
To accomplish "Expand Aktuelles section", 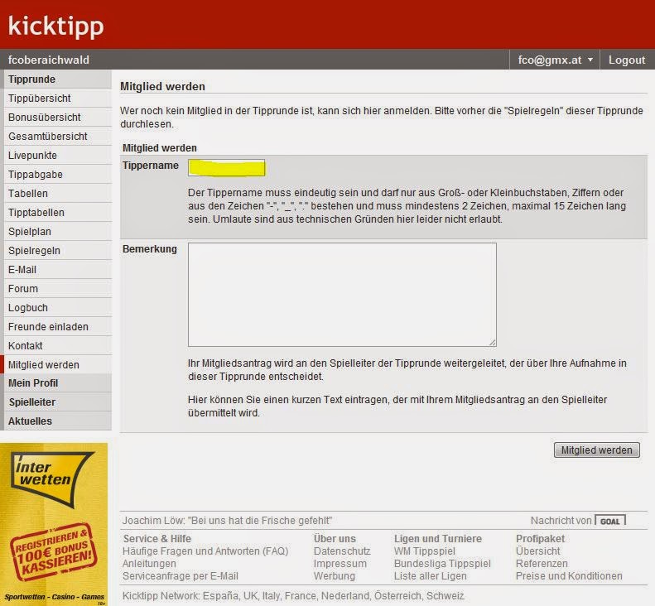I will (58, 421).
